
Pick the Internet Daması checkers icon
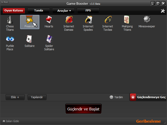click(x=69, y=20)
